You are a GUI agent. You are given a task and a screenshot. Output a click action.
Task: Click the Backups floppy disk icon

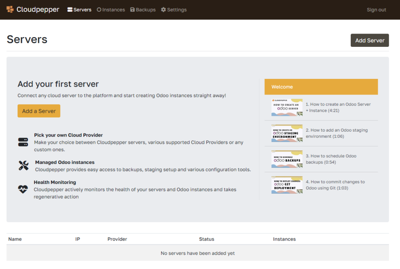132,10
